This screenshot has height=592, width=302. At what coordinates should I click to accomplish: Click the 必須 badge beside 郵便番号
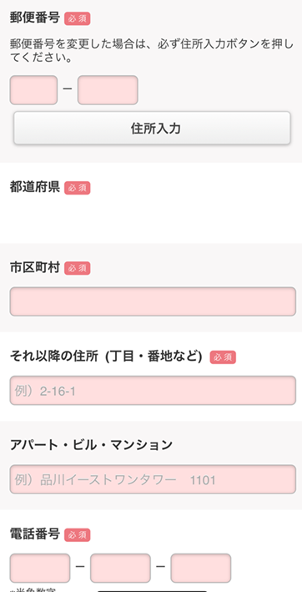click(78, 18)
